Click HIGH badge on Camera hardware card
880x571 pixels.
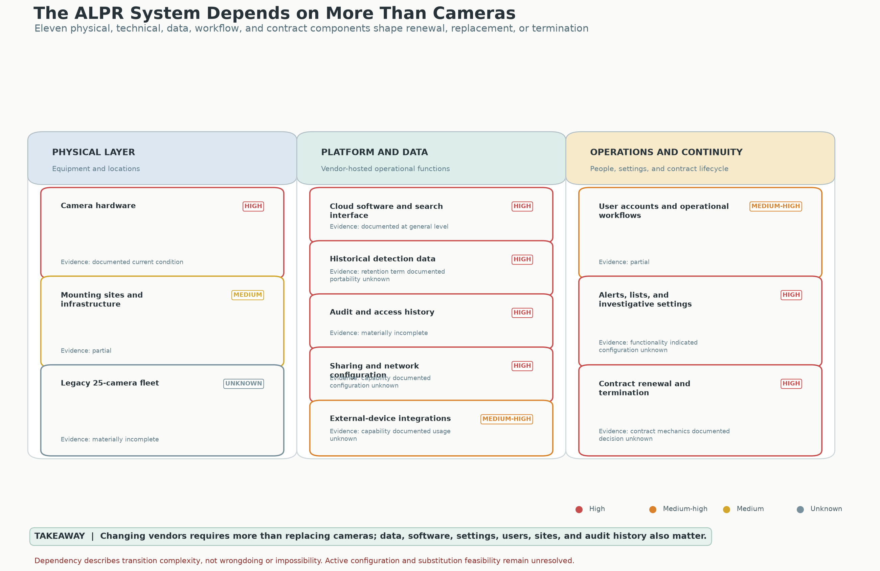(x=253, y=206)
